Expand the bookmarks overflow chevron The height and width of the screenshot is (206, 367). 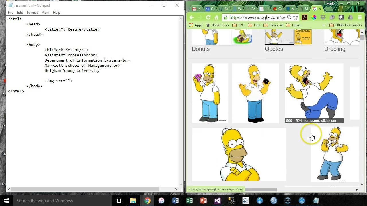click(324, 25)
